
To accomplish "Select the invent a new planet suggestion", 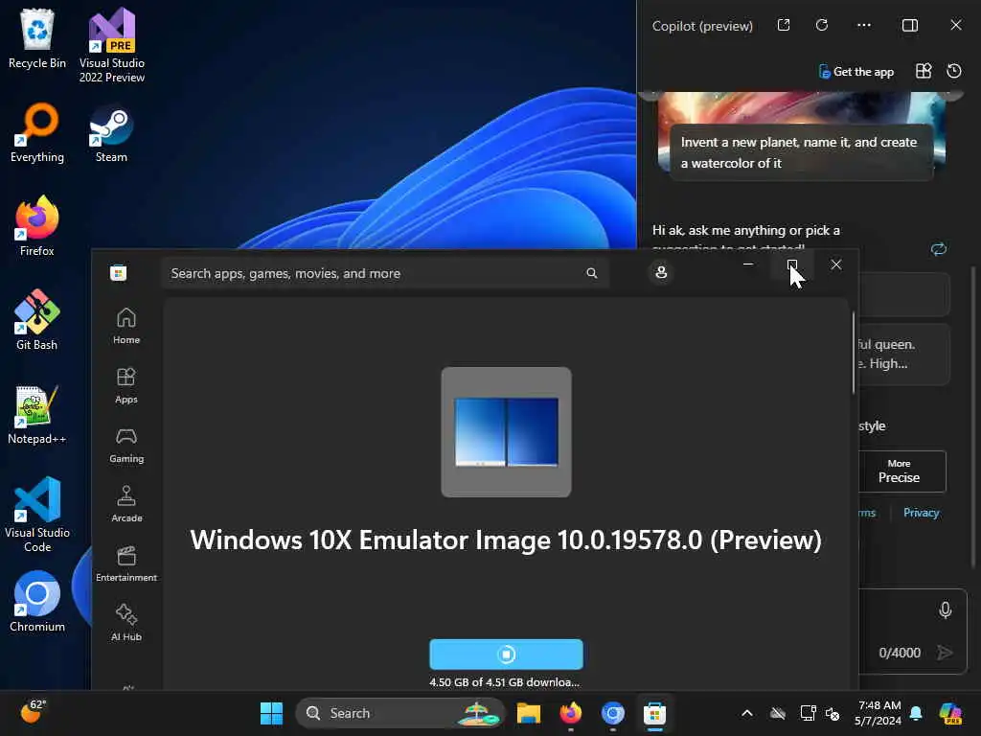I will click(x=802, y=152).
